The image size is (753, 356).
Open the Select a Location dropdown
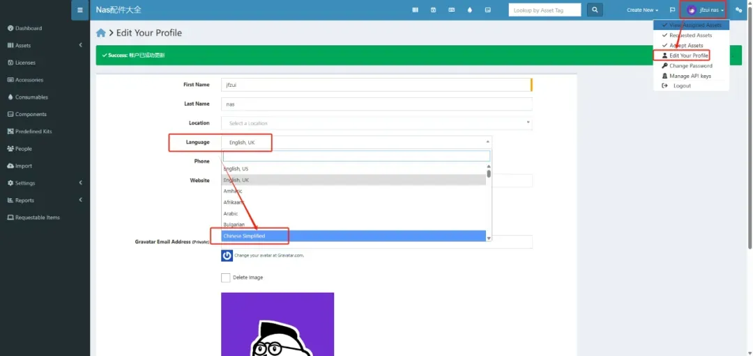[376, 123]
